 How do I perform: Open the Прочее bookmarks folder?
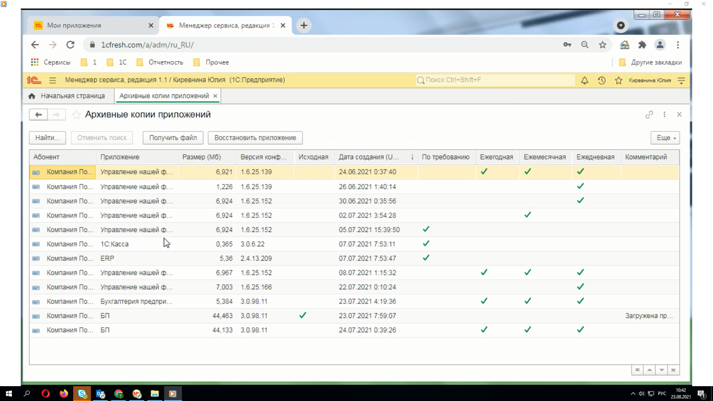(211, 62)
